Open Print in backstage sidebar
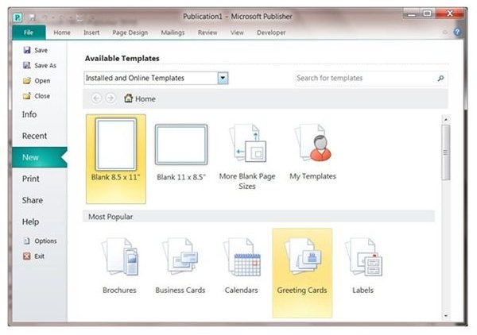This screenshot has width=477, height=335. pyautogui.click(x=31, y=179)
